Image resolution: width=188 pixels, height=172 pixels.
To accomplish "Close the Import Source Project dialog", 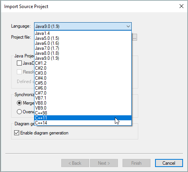I will pyautogui.click(x=181, y=6).
